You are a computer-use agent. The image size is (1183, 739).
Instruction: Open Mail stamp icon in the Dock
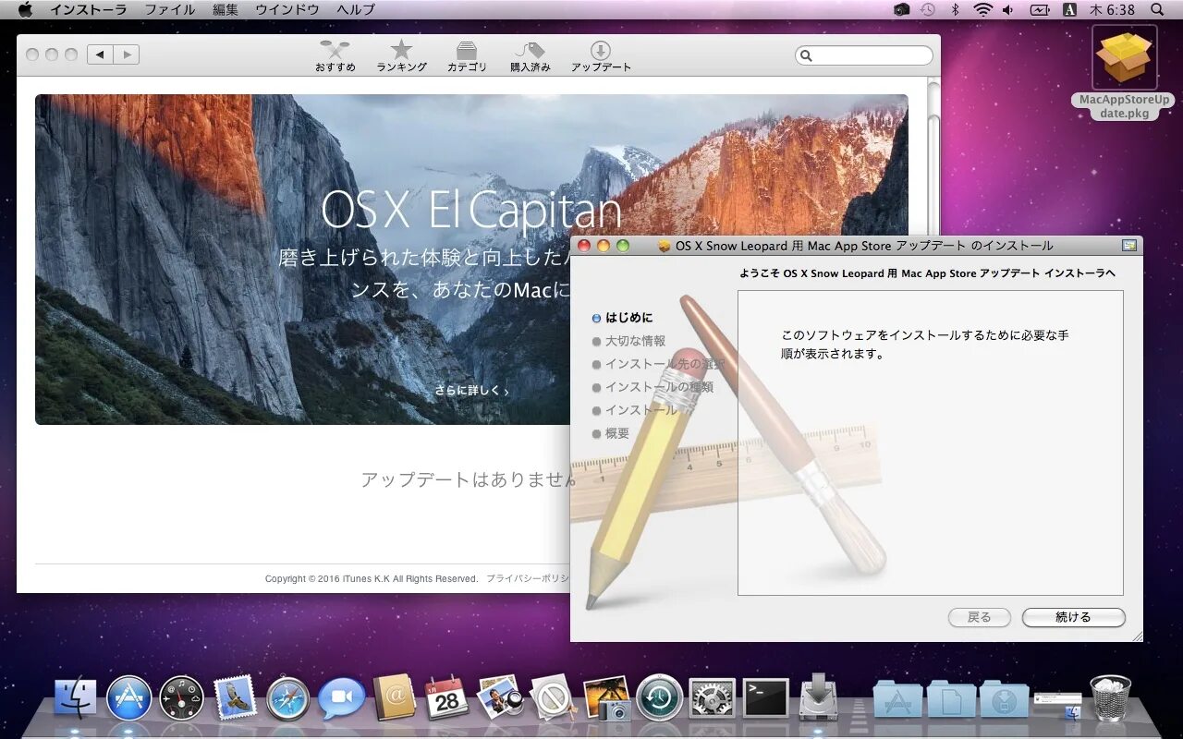(234, 698)
